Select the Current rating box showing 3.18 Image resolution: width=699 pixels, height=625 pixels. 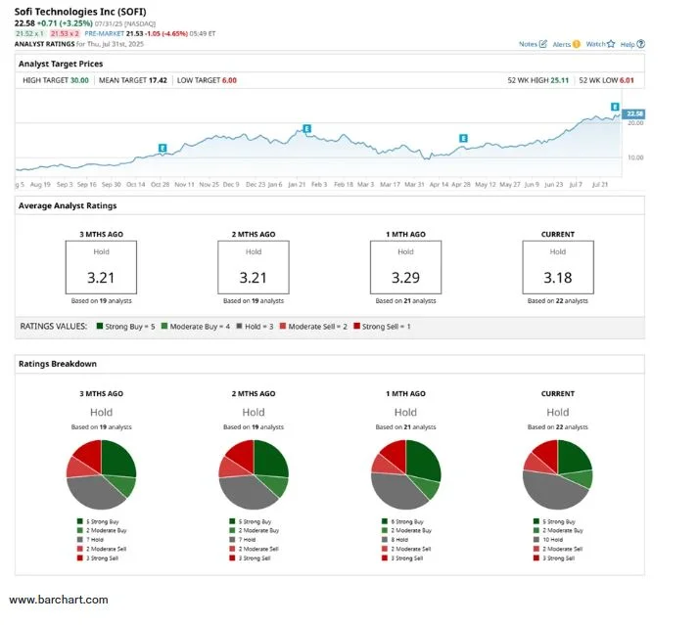click(x=557, y=264)
